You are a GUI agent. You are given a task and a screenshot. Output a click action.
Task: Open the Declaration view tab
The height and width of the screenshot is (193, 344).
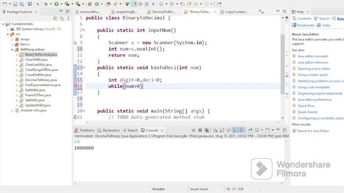109,130
